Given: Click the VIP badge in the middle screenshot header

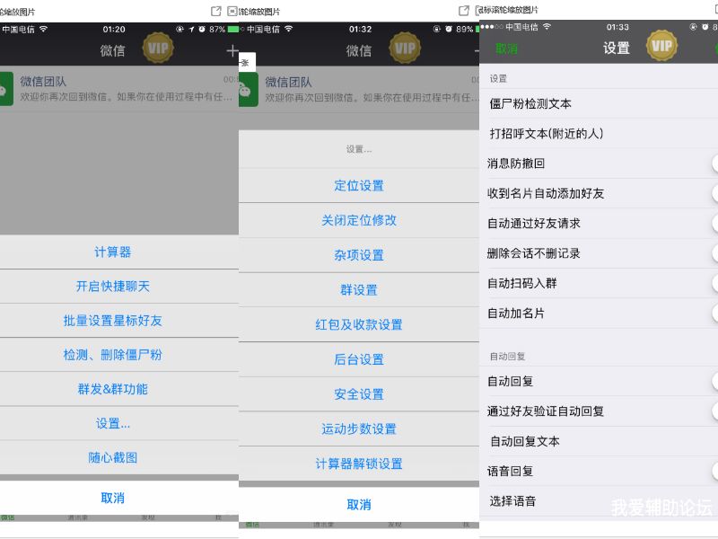Looking at the screenshot, I should click(x=405, y=48).
